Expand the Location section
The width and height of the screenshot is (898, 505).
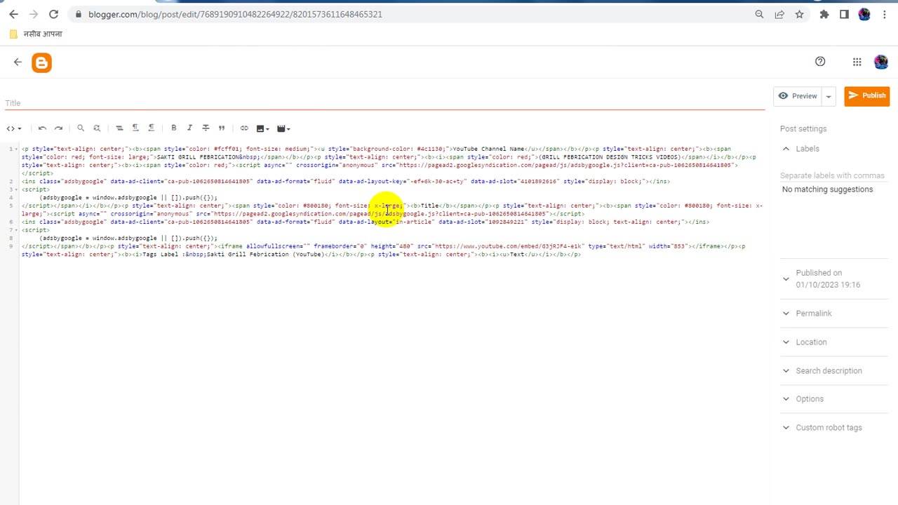click(786, 342)
